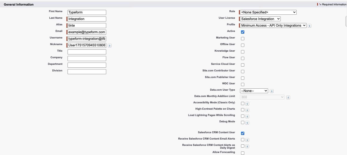
Task: Click the Email input field
Action: tap(87, 32)
